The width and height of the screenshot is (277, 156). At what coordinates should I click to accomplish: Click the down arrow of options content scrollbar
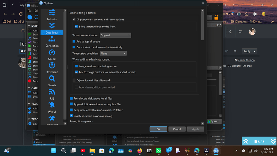pos(203,124)
